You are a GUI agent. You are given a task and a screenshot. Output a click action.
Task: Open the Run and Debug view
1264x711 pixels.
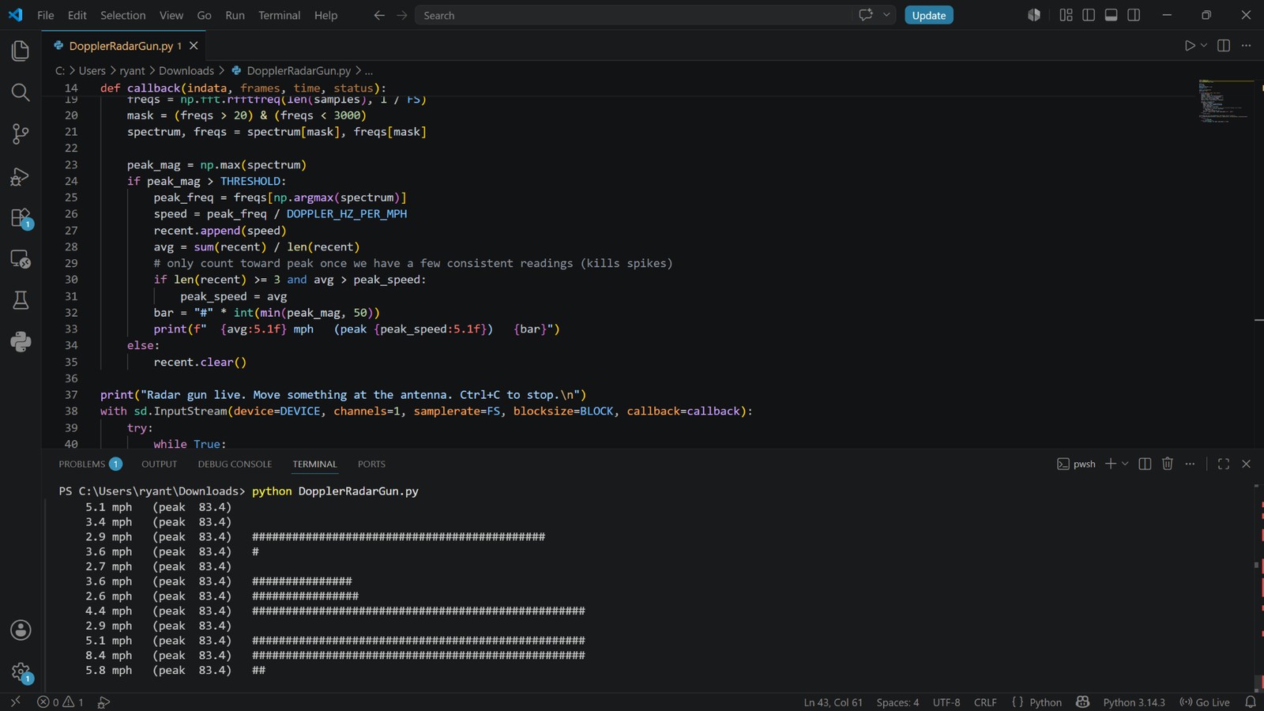21,176
